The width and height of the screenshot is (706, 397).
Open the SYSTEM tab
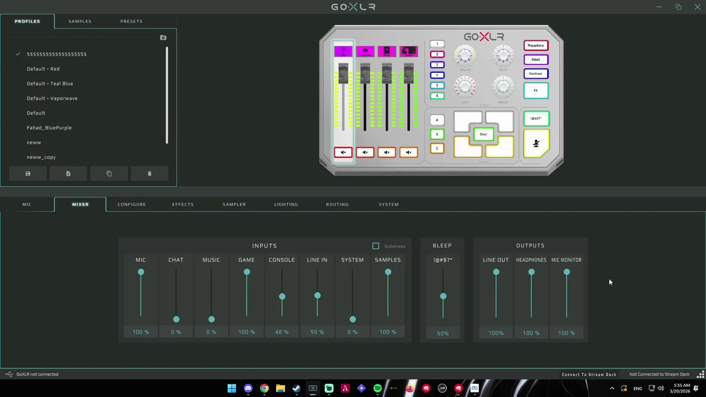pyautogui.click(x=388, y=205)
